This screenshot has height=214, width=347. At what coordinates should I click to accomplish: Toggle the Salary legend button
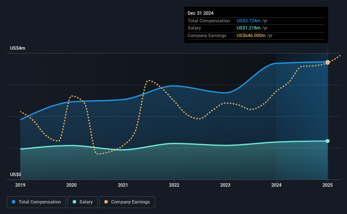pyautogui.click(x=82, y=202)
